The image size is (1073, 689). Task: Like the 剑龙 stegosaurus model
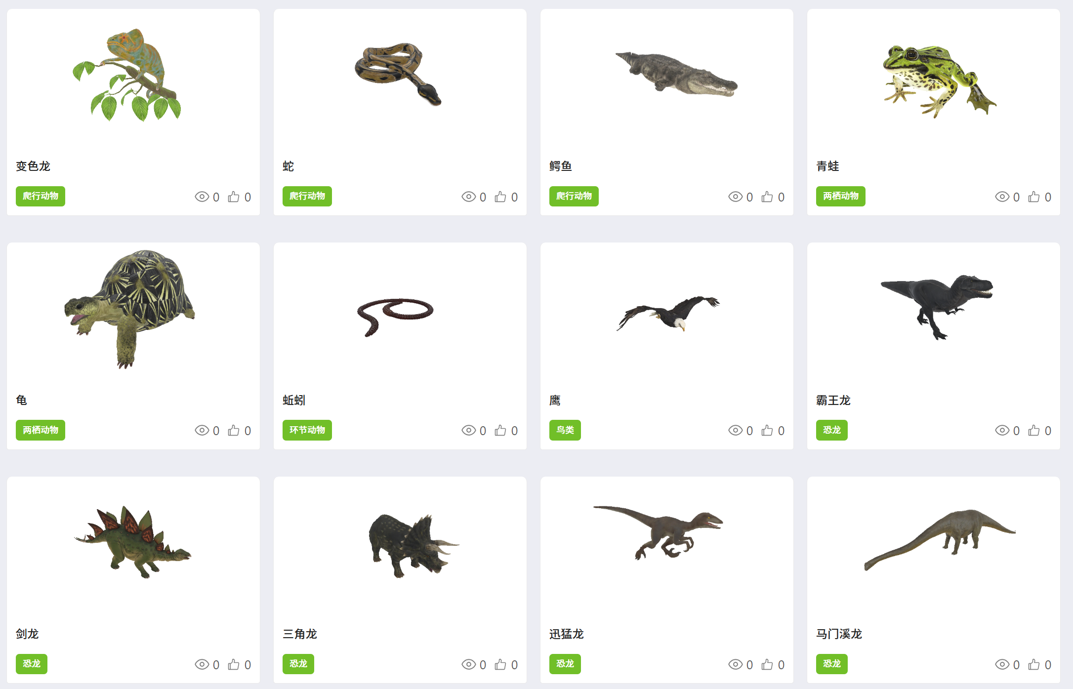(x=234, y=665)
